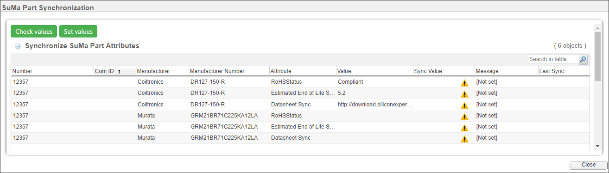Sort by Last Sync column header
609x173 pixels.
pyautogui.click(x=552, y=71)
